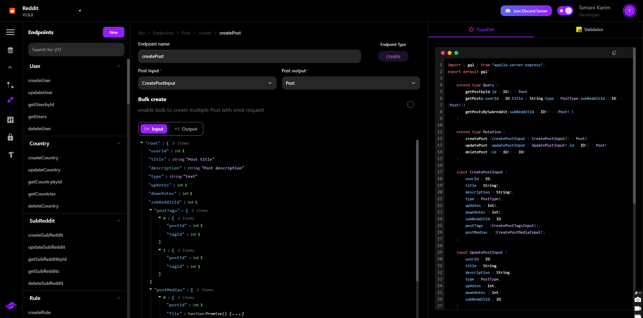Collapse the postMedias array node

click(151, 289)
